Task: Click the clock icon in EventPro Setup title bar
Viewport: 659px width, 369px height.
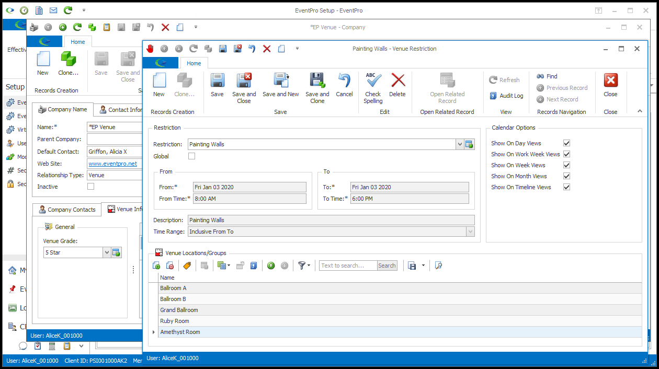Action: [24, 10]
